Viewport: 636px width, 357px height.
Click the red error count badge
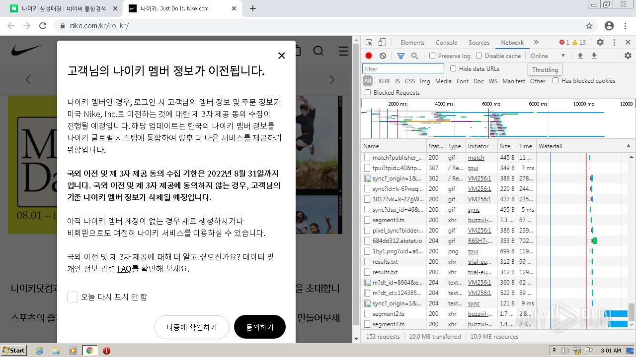(x=564, y=43)
